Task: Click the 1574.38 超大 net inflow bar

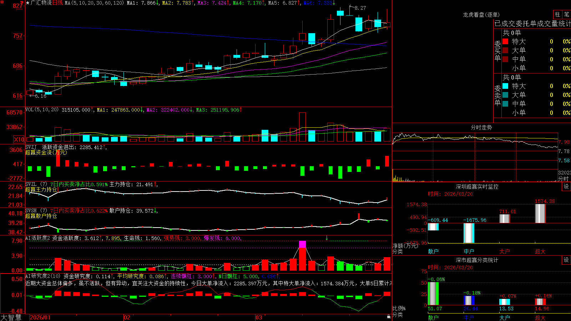Action: [540, 214]
